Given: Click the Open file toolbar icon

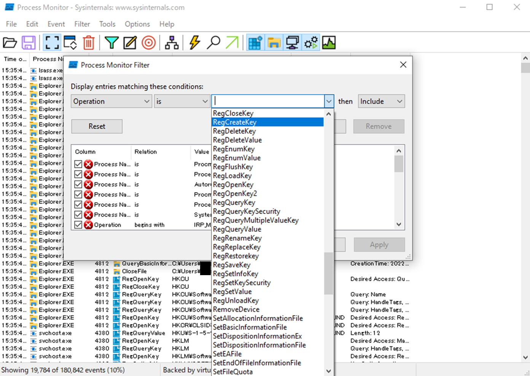Looking at the screenshot, I should click(10, 43).
